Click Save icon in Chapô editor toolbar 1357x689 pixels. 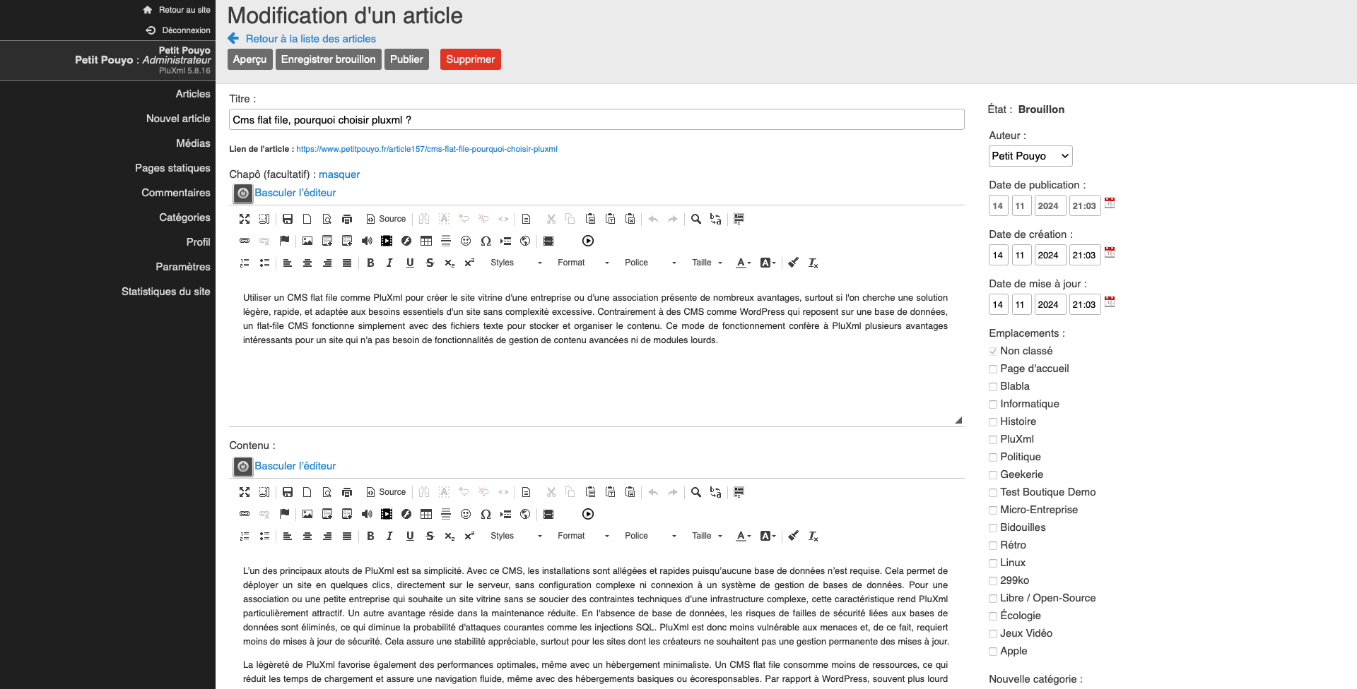click(288, 219)
